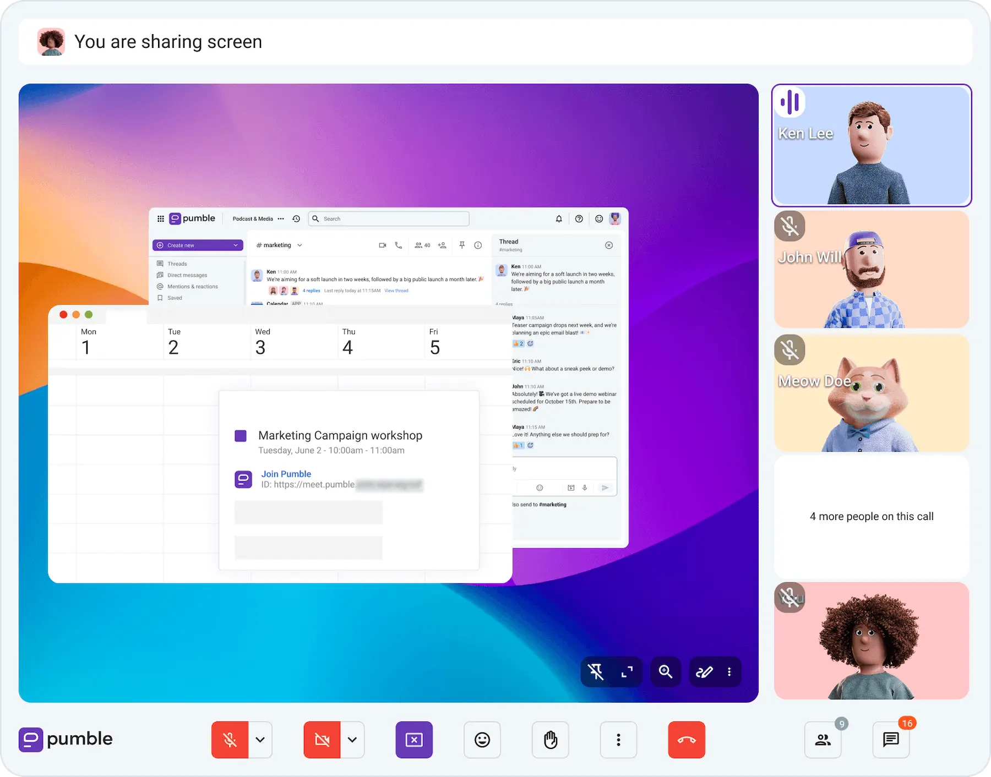Open more call options in the bottom bar
Screen dimensions: 991x777
619,740
